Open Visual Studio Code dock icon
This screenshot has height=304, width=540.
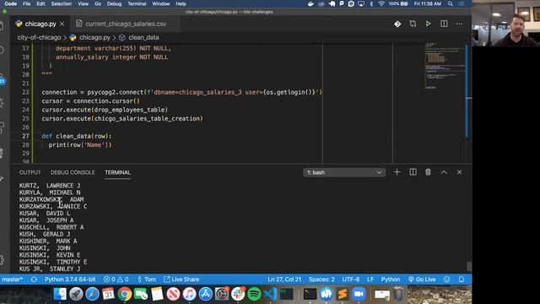pyautogui.click(x=270, y=294)
